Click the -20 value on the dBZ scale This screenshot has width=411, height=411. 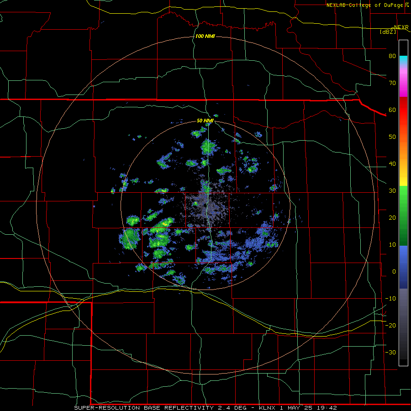[x=390, y=325]
